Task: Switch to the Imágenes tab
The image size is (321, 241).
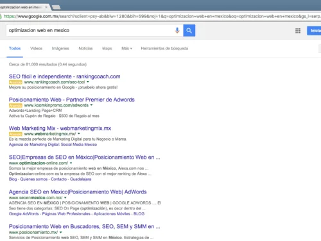Action: (60, 48)
